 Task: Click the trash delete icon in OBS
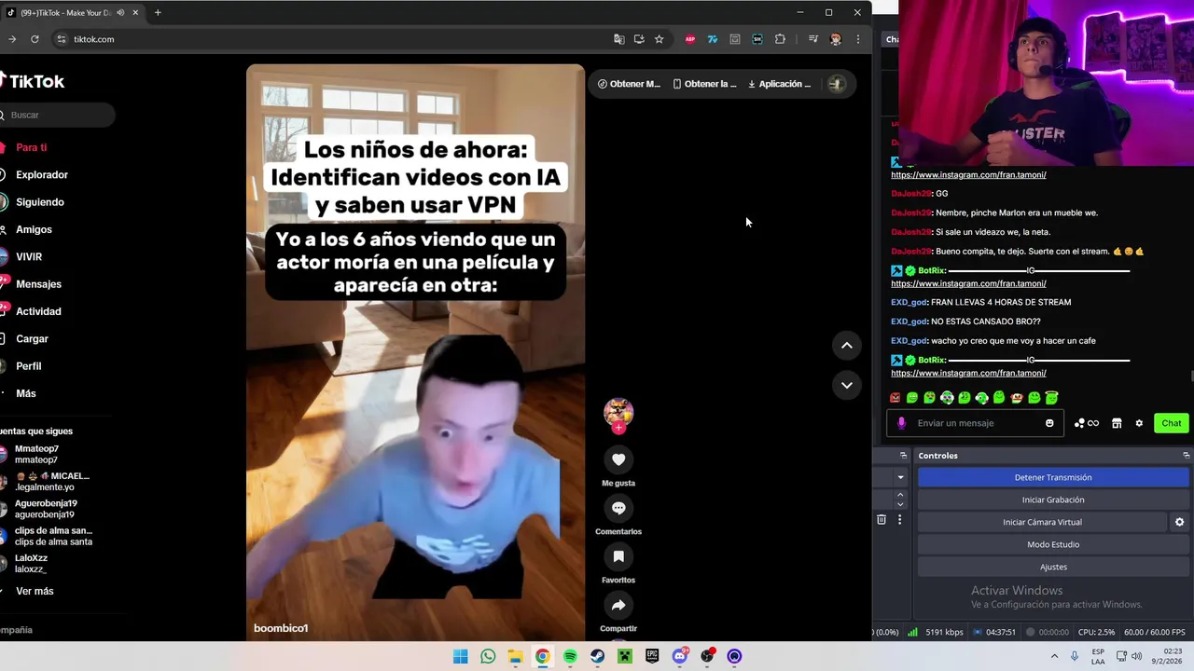tap(882, 519)
